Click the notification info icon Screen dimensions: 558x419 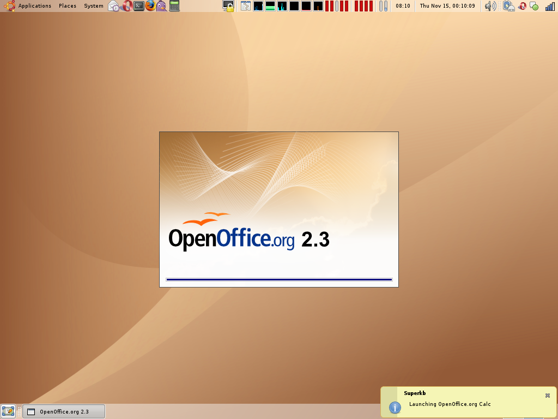395,407
